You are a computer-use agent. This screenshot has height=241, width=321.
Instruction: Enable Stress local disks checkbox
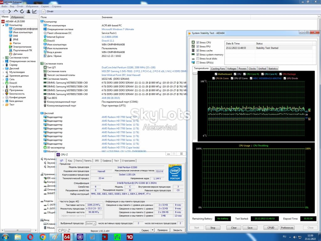[197, 59]
